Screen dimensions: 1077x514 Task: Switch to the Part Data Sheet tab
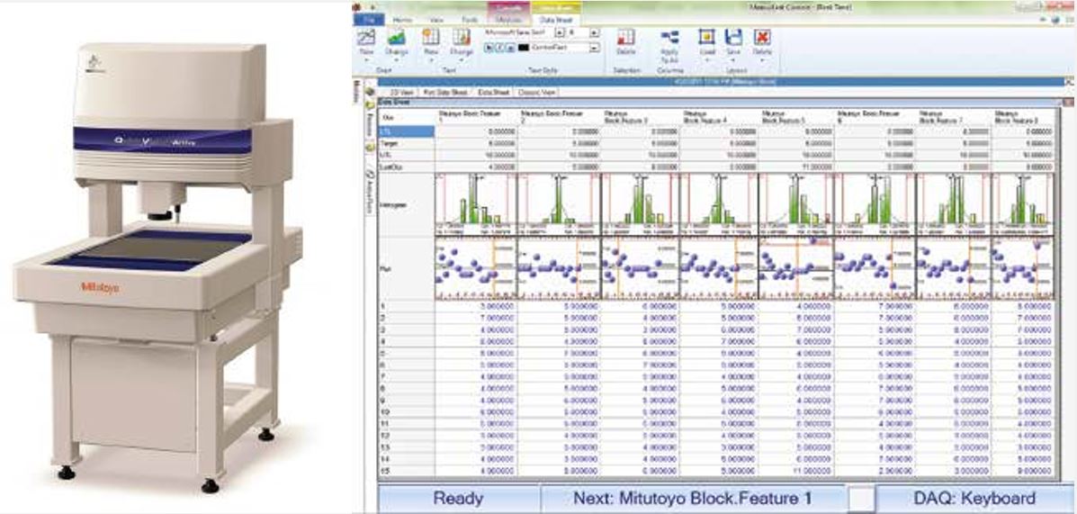(x=445, y=92)
